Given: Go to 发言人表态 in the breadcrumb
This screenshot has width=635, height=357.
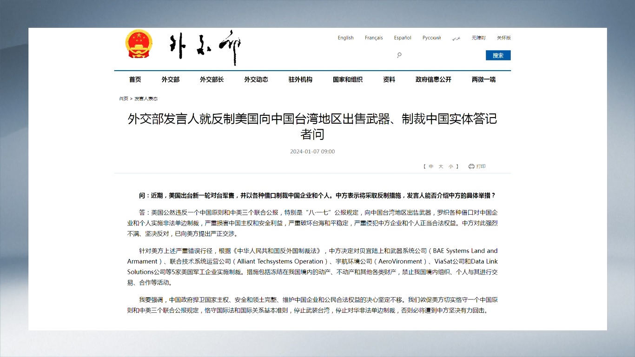Looking at the screenshot, I should 146,99.
